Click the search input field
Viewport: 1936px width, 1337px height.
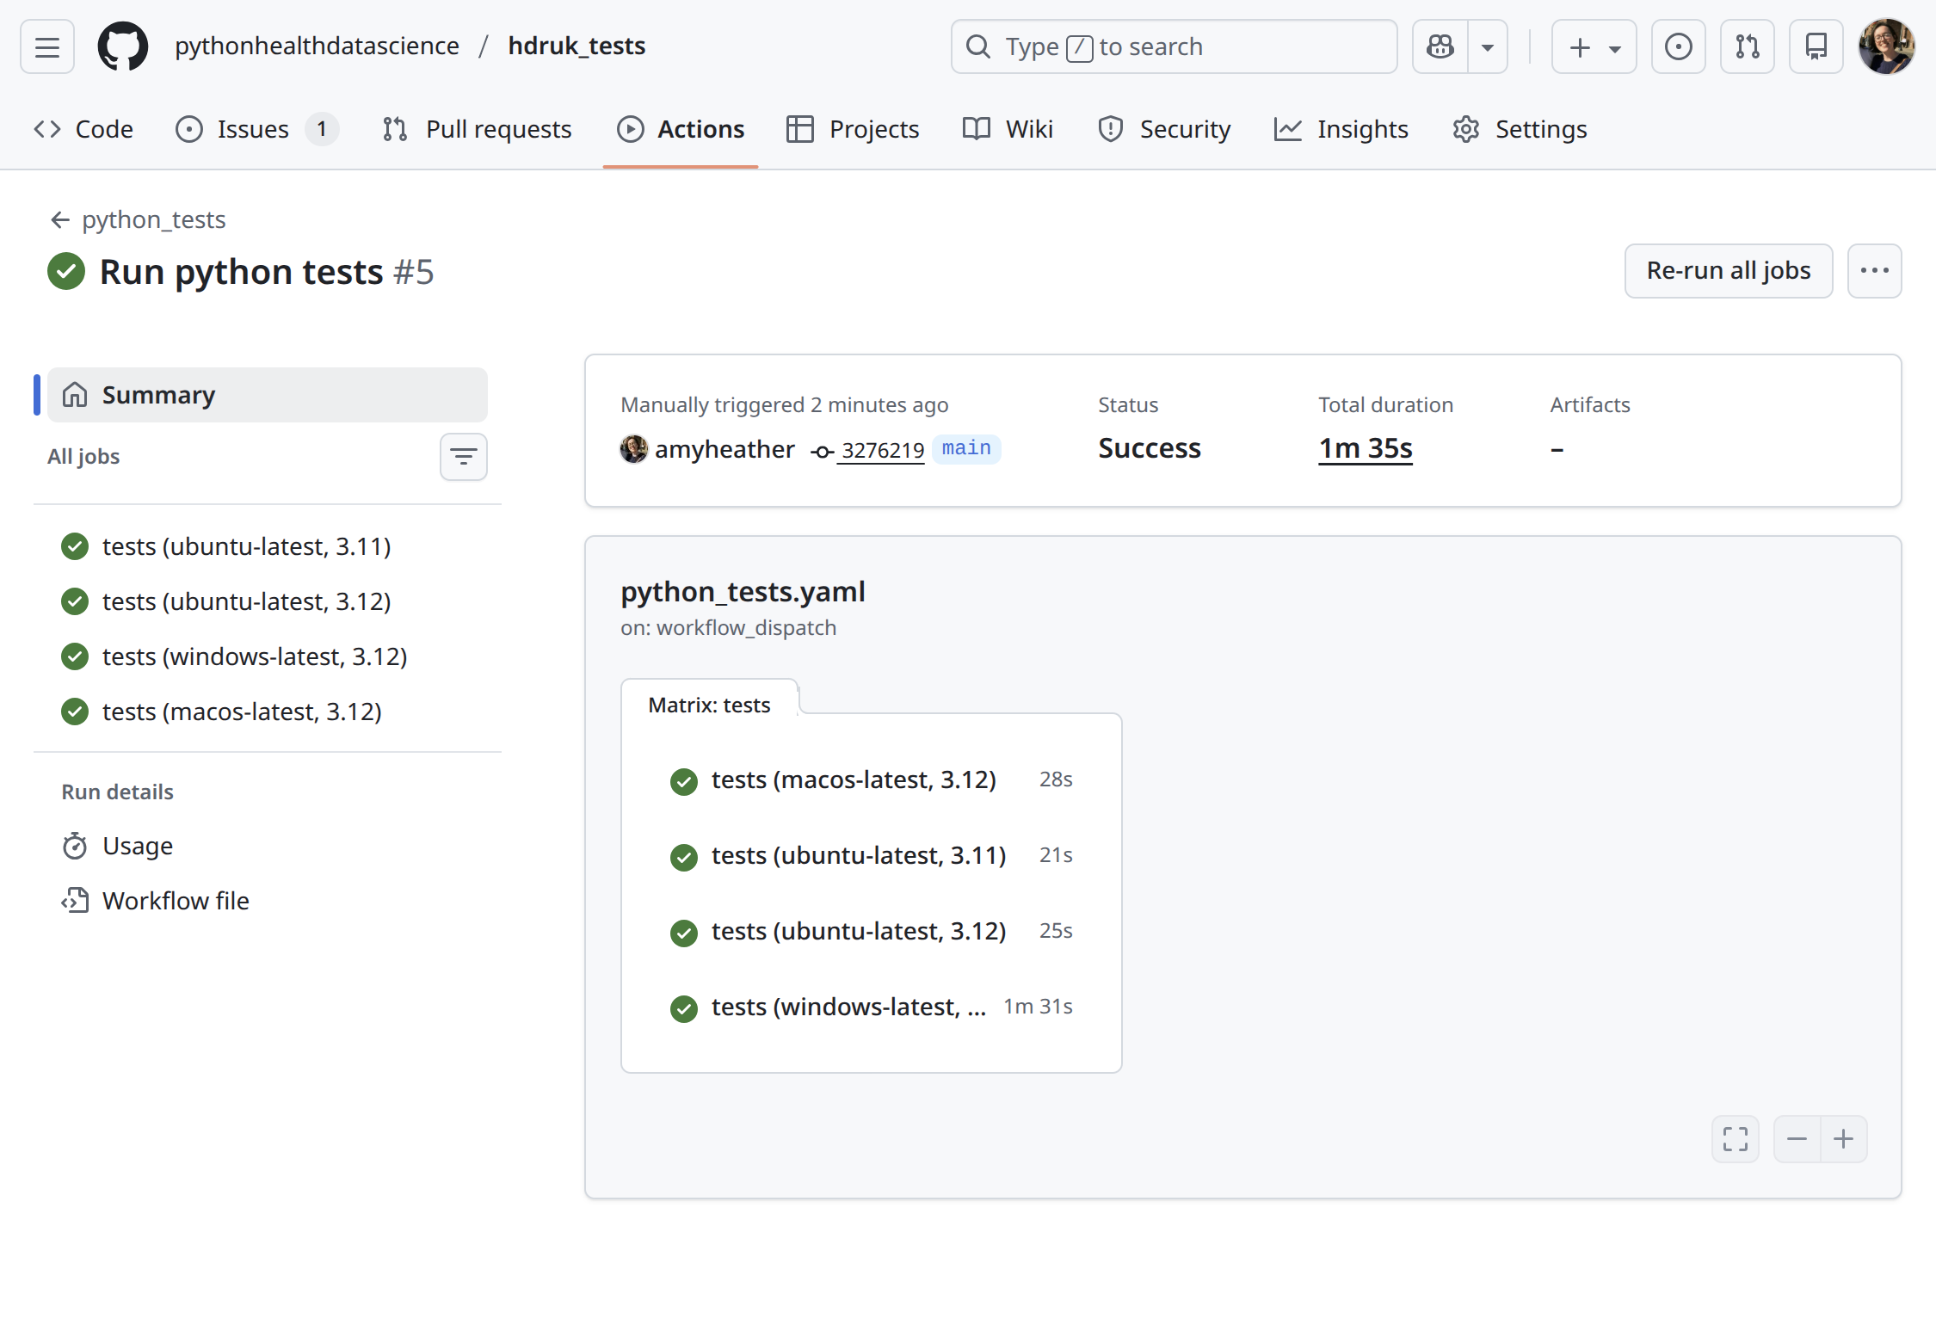(x=1174, y=46)
